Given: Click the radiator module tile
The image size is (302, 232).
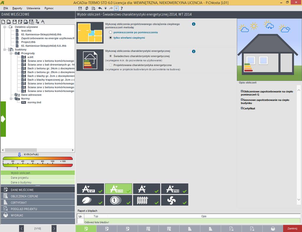Looking at the screenshot, I should click(147, 200).
